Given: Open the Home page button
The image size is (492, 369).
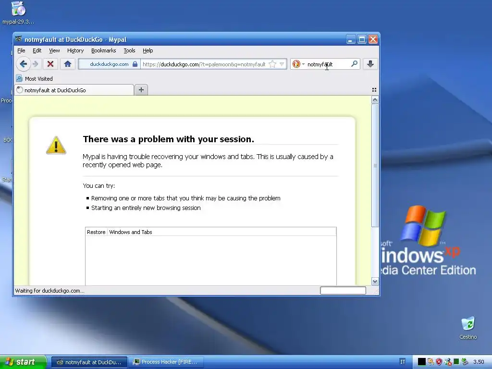Looking at the screenshot, I should tap(67, 64).
